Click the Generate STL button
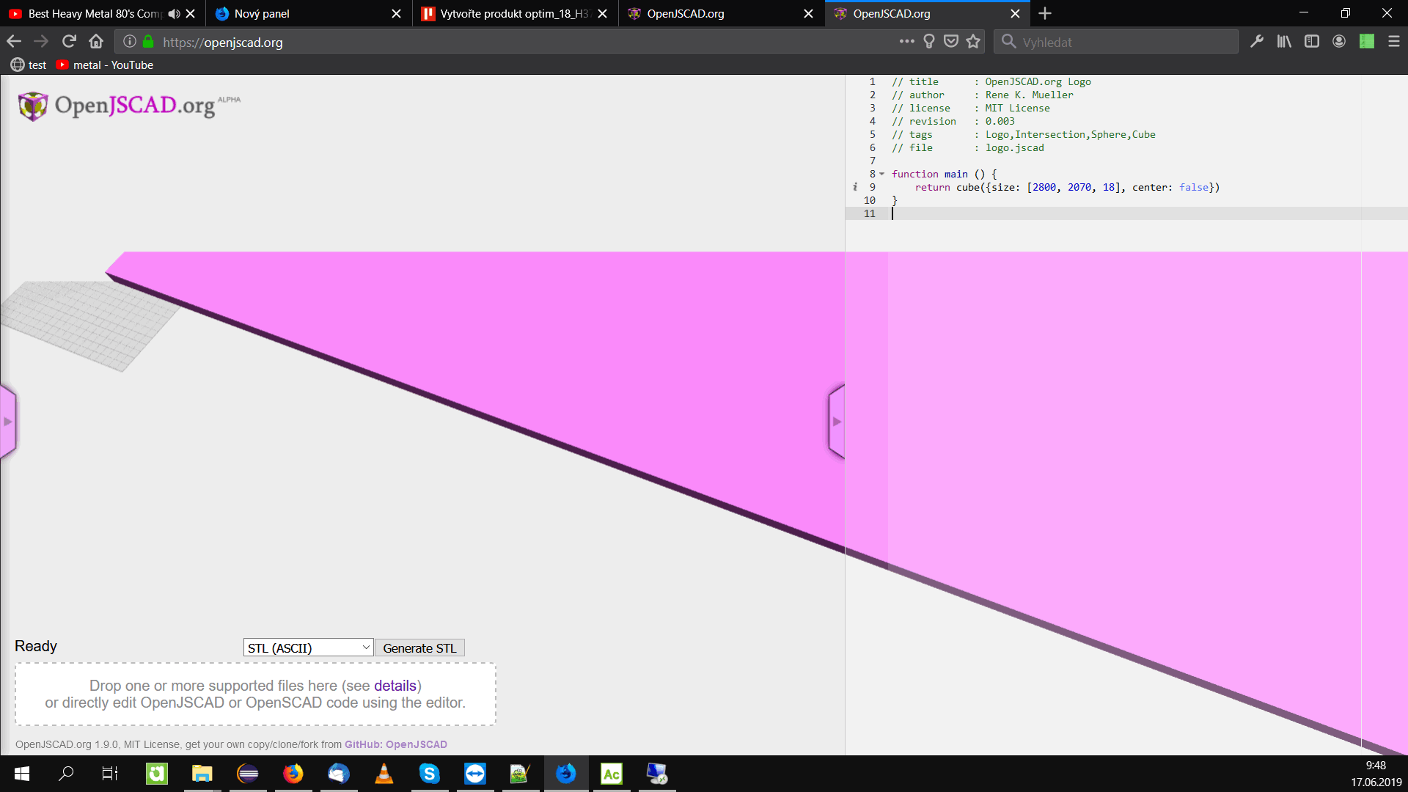This screenshot has height=792, width=1408. (x=419, y=648)
